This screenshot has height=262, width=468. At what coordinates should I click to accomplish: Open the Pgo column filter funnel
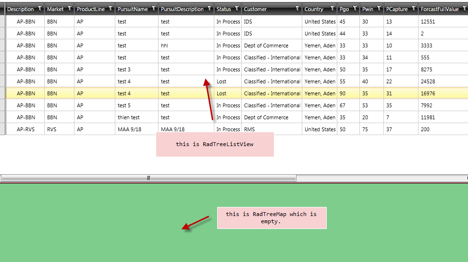[355, 9]
